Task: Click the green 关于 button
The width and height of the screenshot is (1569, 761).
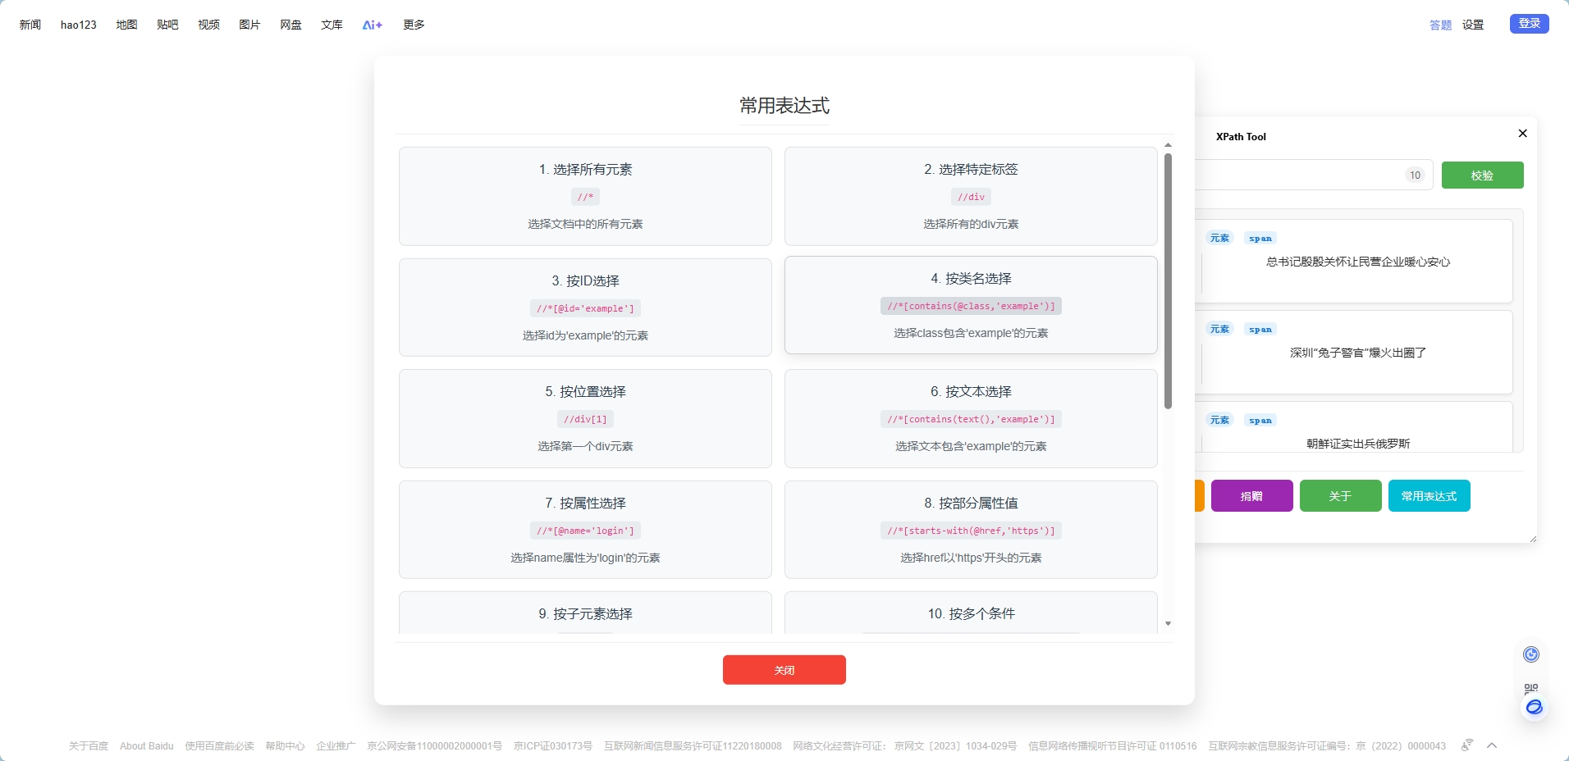Action: pyautogui.click(x=1340, y=496)
